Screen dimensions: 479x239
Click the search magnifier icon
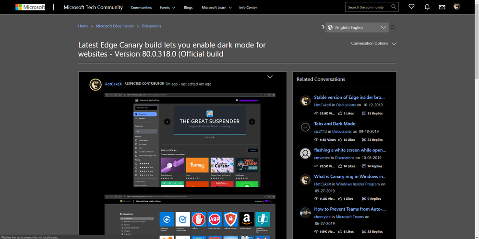pos(394,7)
